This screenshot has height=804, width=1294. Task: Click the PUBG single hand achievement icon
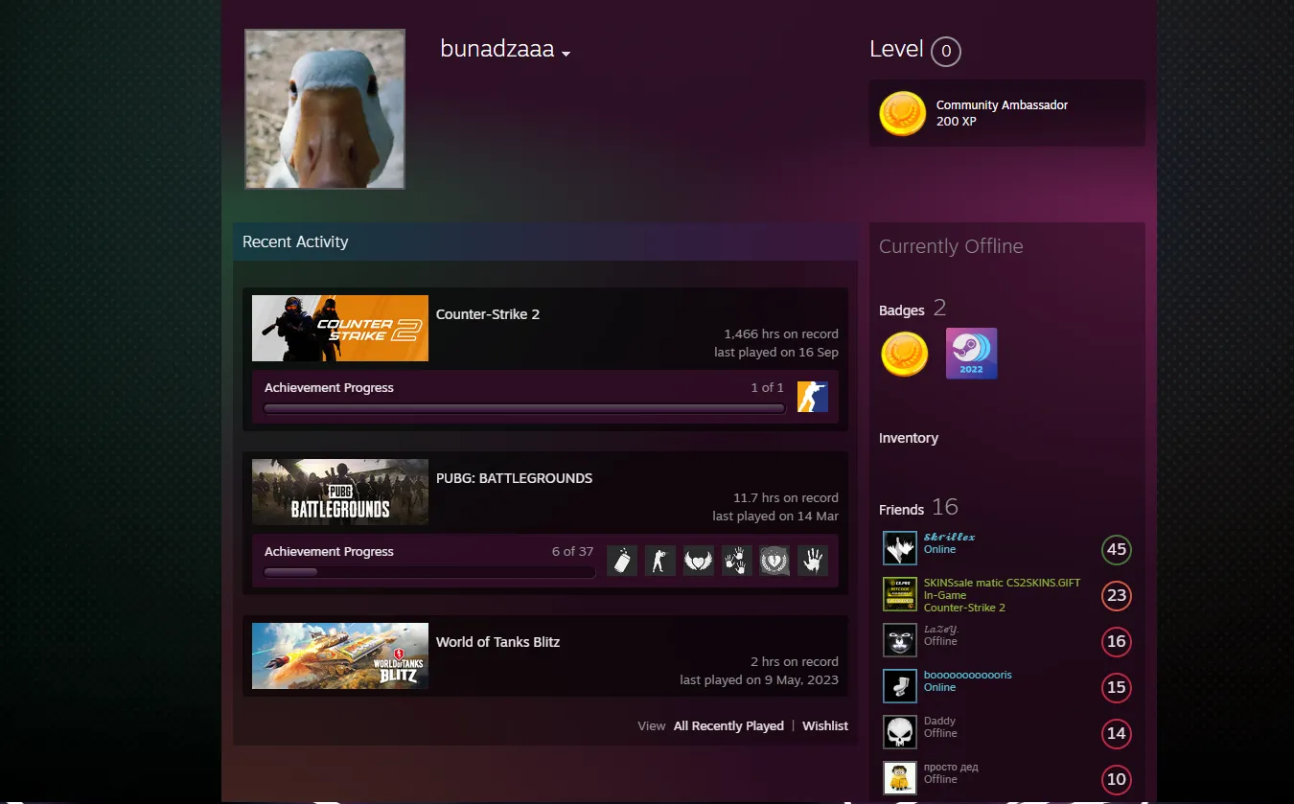coord(813,561)
